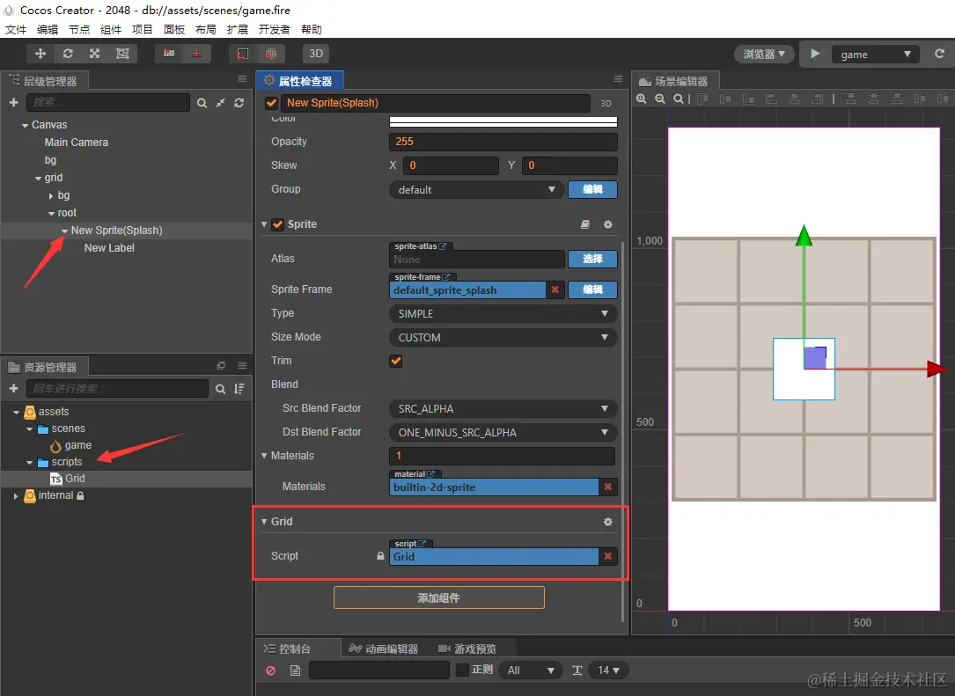Image resolution: width=955 pixels, height=696 pixels.
Task: Click 编辑 button next to Sprite Frame
Action: 592,289
